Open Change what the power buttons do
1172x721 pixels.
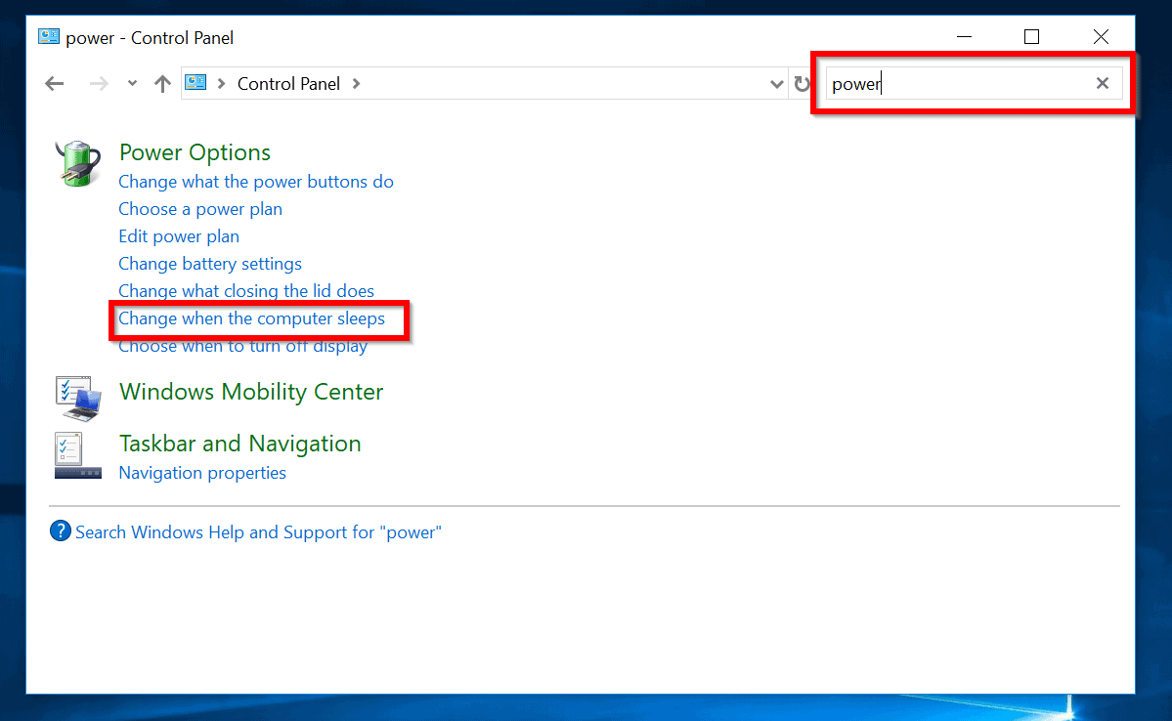256,181
